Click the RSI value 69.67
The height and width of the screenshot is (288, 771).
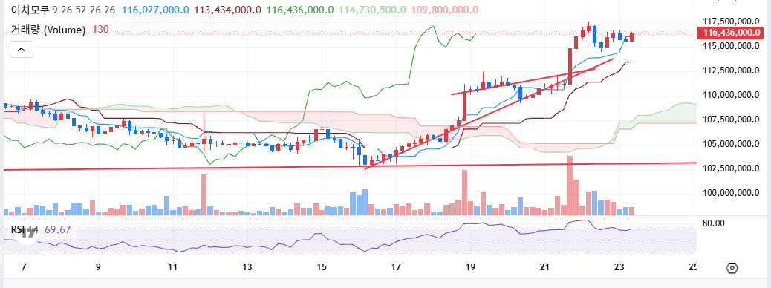(57, 229)
